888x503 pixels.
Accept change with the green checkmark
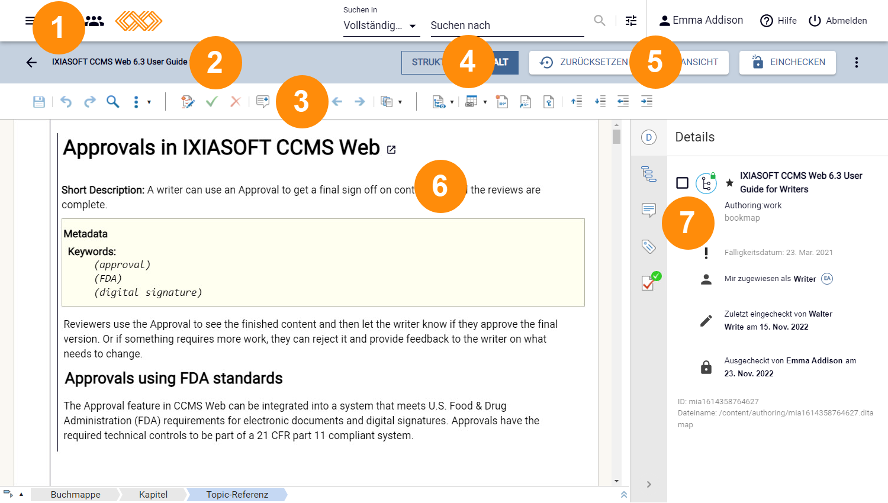coord(211,102)
